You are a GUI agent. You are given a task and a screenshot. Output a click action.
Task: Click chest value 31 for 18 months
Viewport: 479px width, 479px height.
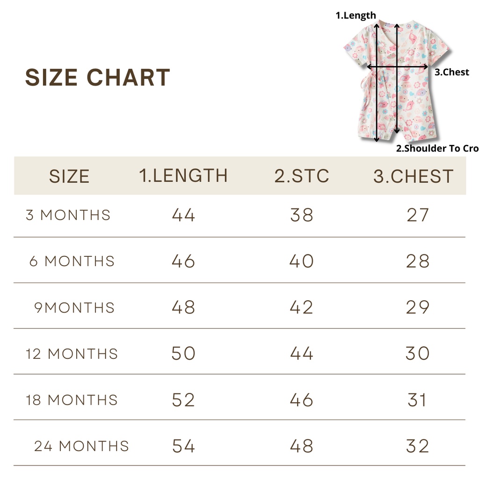417,400
